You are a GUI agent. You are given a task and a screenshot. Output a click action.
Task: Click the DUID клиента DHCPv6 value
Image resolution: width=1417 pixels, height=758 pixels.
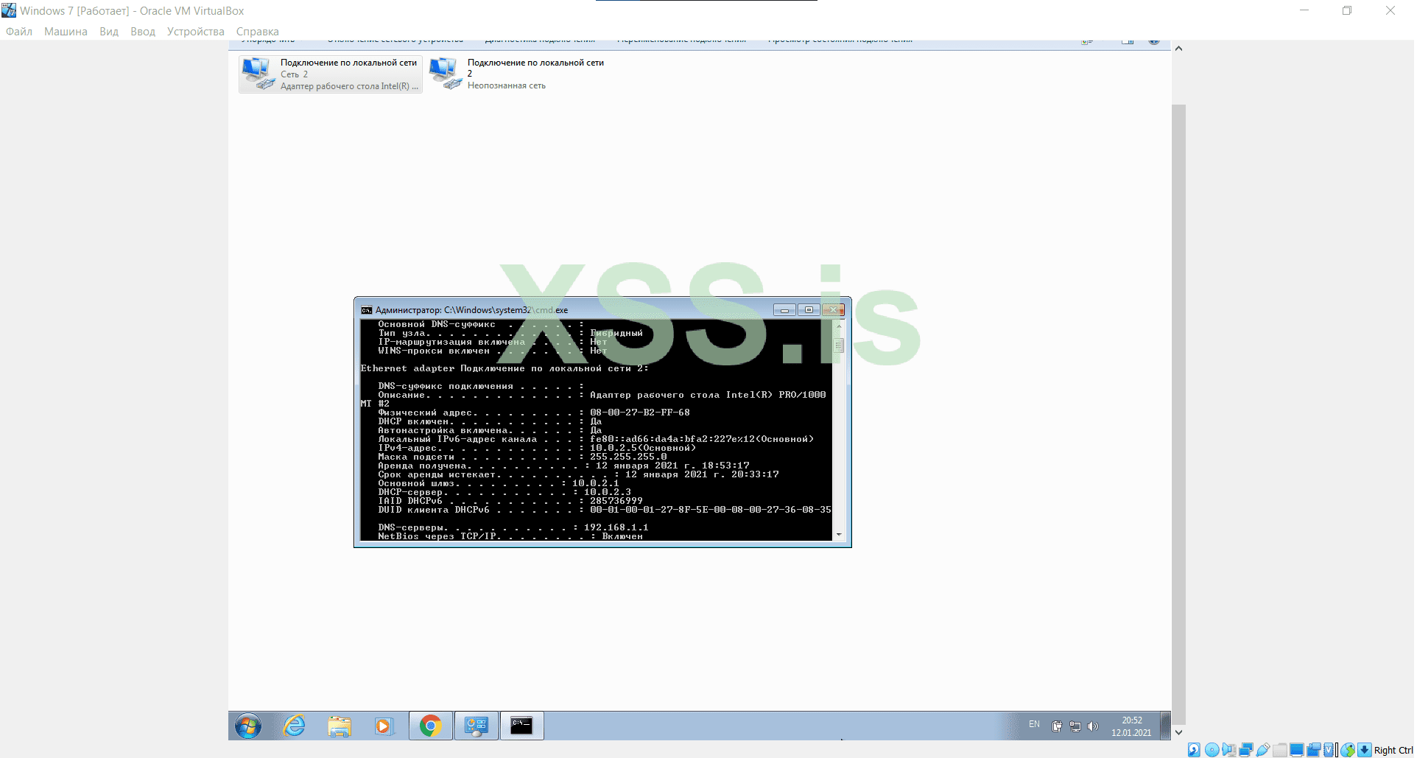(x=711, y=510)
